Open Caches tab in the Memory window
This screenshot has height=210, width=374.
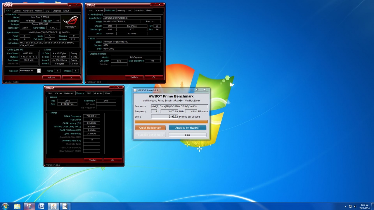[x=59, y=93]
